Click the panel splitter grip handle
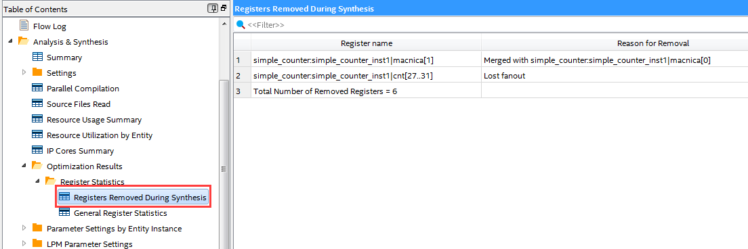The width and height of the screenshot is (748, 249). click(224, 169)
